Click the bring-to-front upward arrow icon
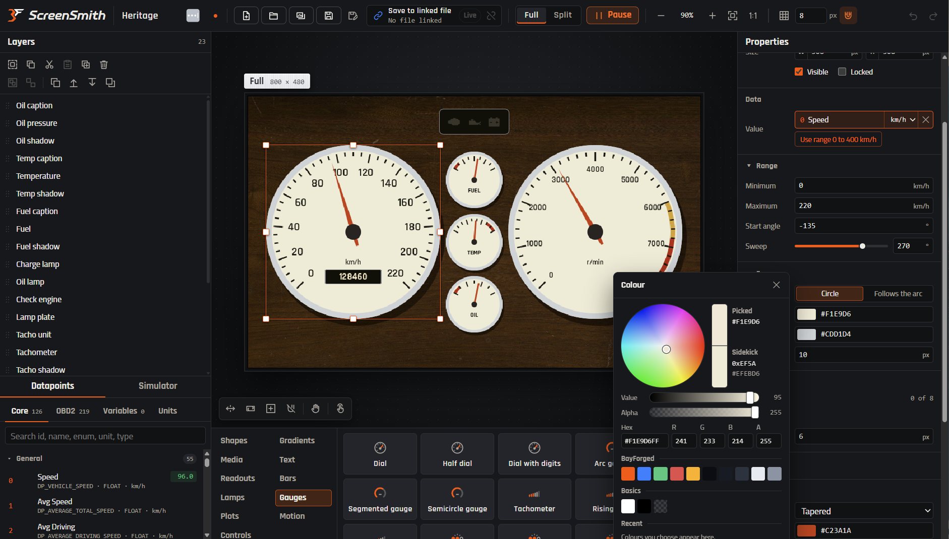This screenshot has height=539, width=949. pyautogui.click(x=74, y=83)
